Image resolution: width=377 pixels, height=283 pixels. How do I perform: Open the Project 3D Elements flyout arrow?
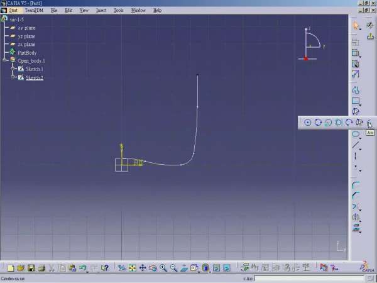(360, 232)
